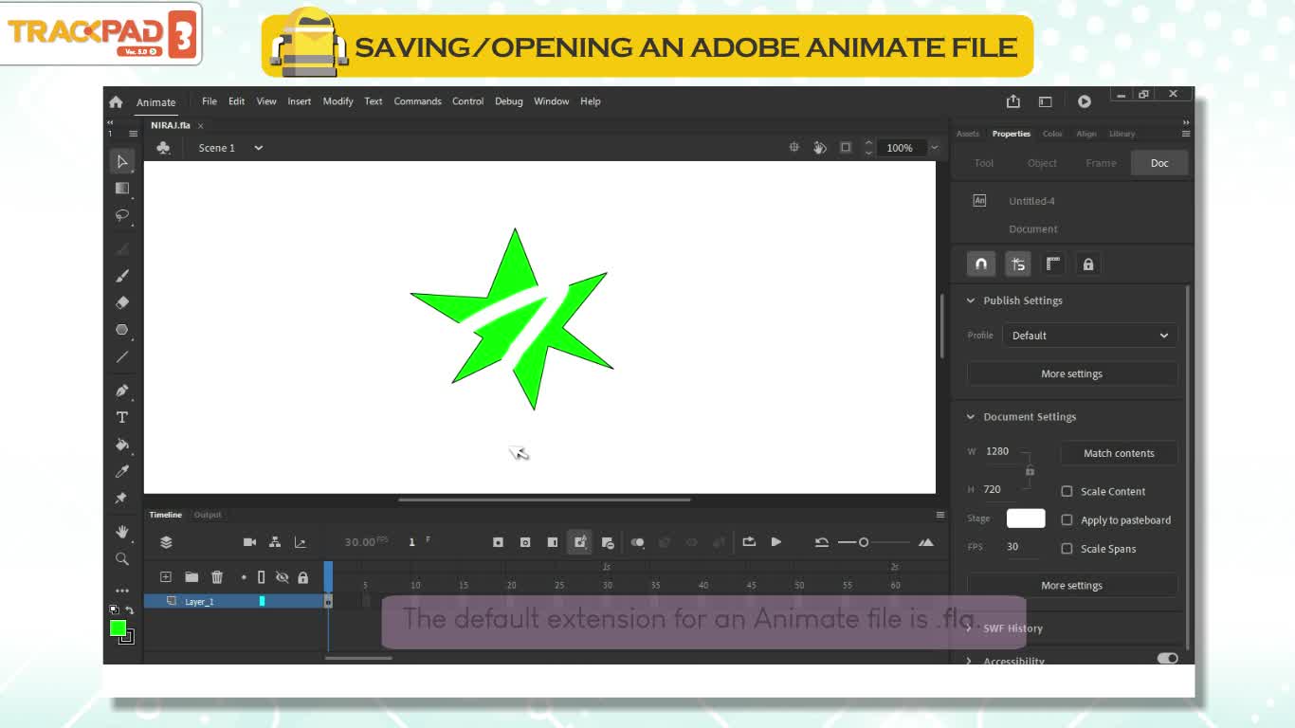Image resolution: width=1295 pixels, height=728 pixels.
Task: Select the Text tool
Action: (121, 417)
